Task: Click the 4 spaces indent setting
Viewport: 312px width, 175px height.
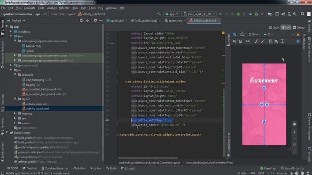Action: tap(282, 173)
